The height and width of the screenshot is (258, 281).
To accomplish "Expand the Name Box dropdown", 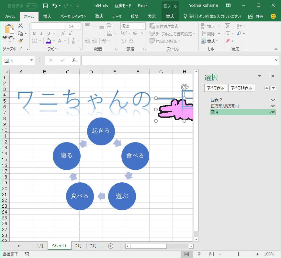I will click(x=31, y=60).
